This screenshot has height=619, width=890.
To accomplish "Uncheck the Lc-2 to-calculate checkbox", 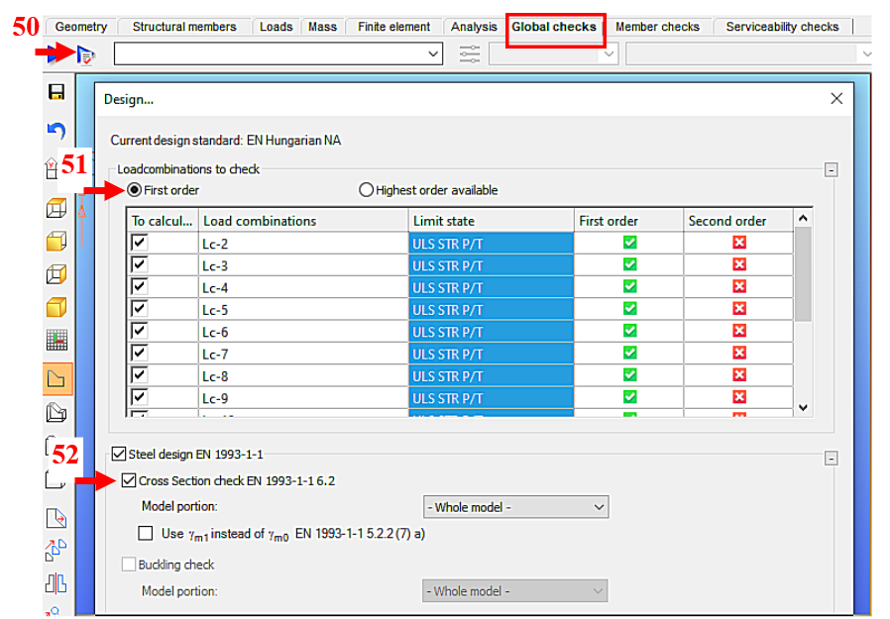I will tap(139, 243).
